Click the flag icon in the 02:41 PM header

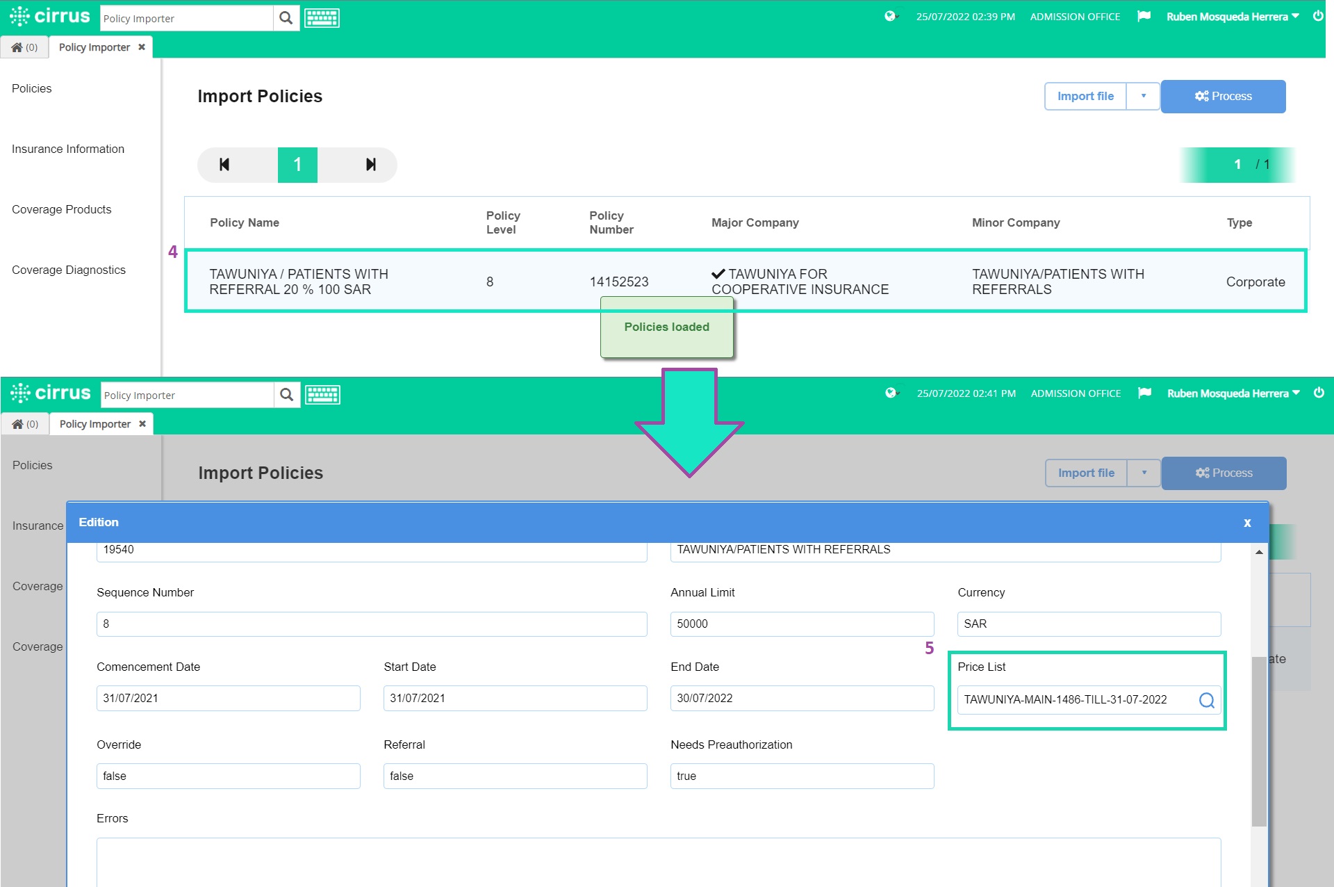1144,393
